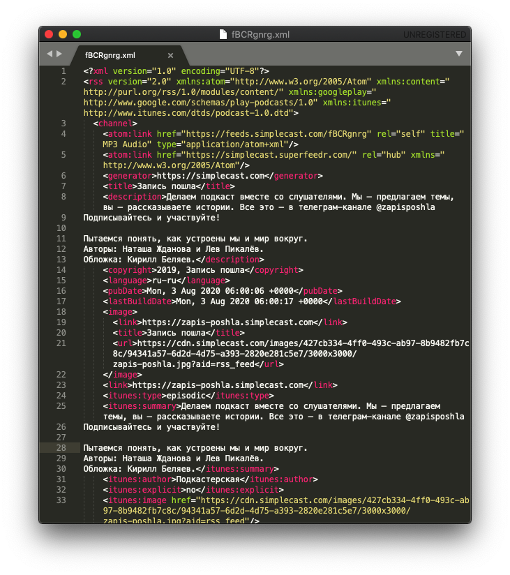The height and width of the screenshot is (575, 510).
Task: Click the itunes:image href on line 33
Action: tap(286, 511)
